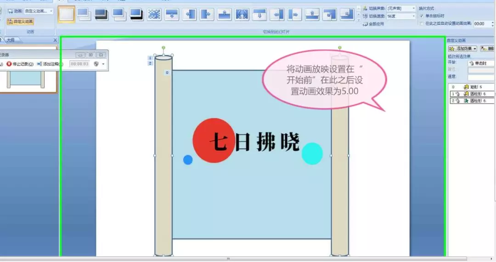Viewport: 496px width, 262px height.
Task: Open the dropdown arrow at the end of the recorder toolbar
Action: click(103, 64)
